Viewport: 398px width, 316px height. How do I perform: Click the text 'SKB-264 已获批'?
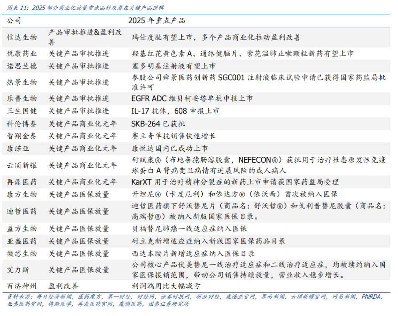tap(158, 124)
